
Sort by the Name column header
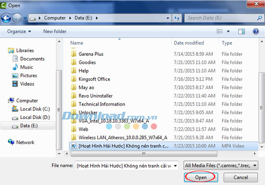(x=77, y=43)
